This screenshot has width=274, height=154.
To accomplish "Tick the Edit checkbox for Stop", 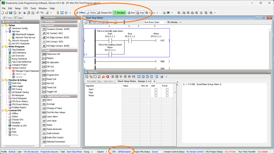I will (156, 92).
